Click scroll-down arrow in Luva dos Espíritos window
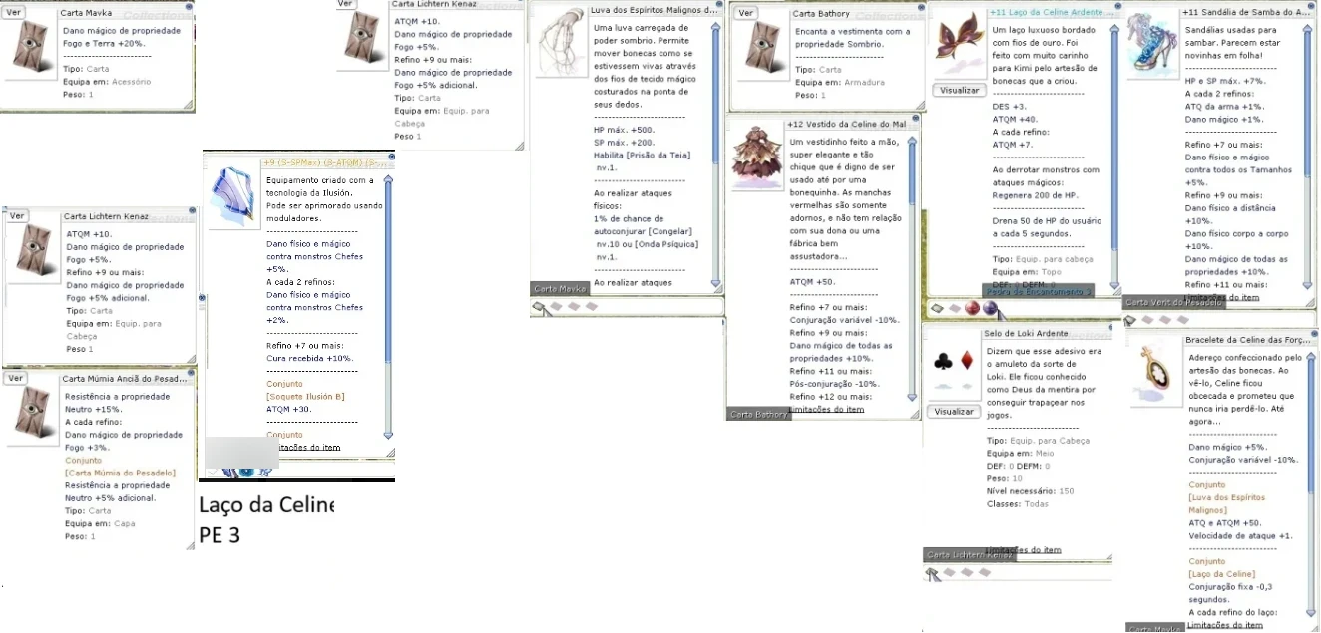The width and height of the screenshot is (1321, 633). (x=716, y=284)
